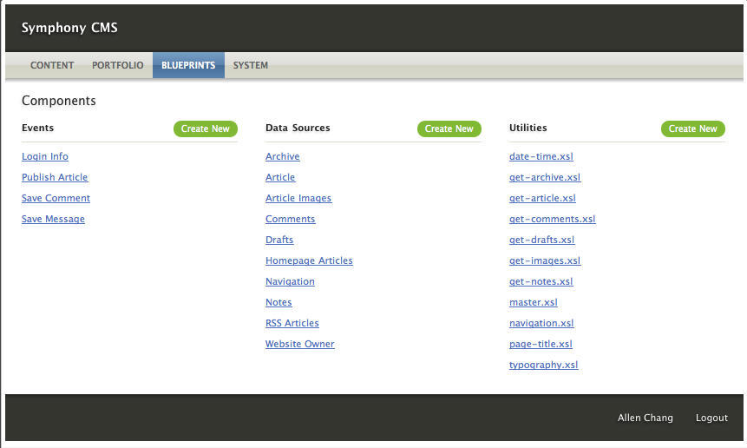Click Create New button for Events
This screenshot has height=448, width=747.
[206, 128]
